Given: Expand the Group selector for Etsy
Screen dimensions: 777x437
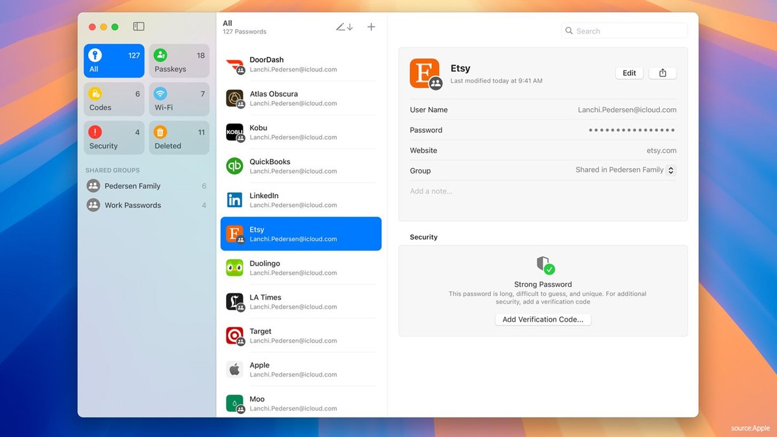Looking at the screenshot, I should 671,170.
